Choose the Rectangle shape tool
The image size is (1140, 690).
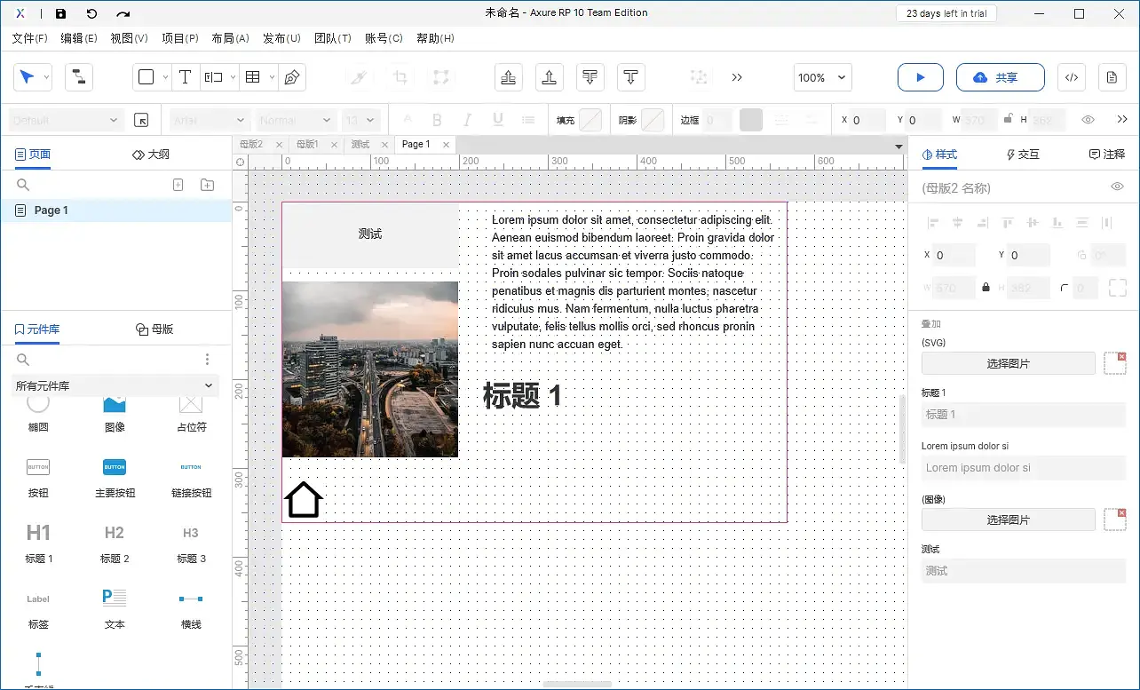pos(146,77)
